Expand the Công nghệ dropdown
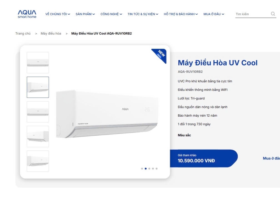Screen dimensions: 280x198 (111, 14)
